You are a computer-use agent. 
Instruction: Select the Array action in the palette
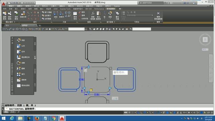click(x=21, y=74)
